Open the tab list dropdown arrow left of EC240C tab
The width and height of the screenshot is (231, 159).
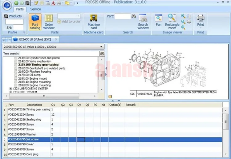[4, 40]
